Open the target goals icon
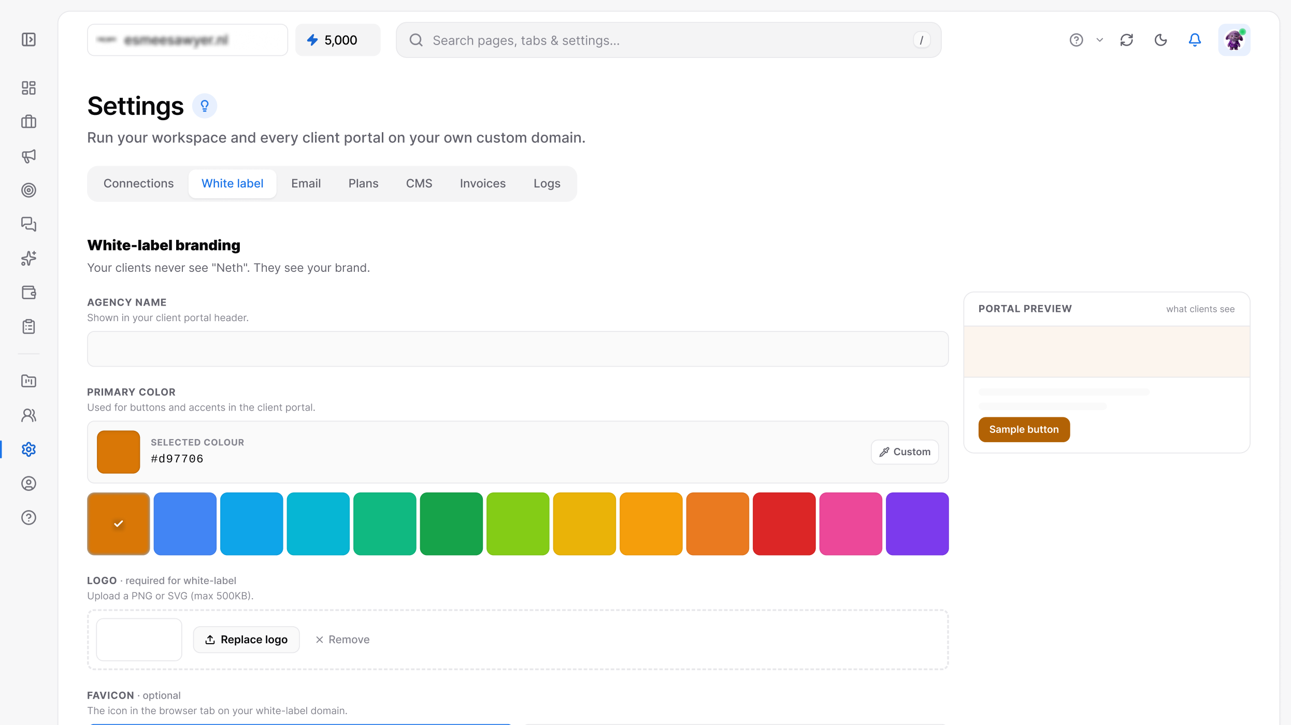Viewport: 1291px width, 725px height. pyautogui.click(x=29, y=190)
